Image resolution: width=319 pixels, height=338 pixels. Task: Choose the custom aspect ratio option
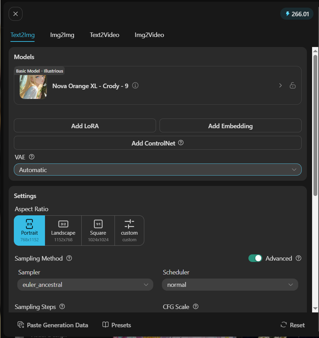coord(129,231)
